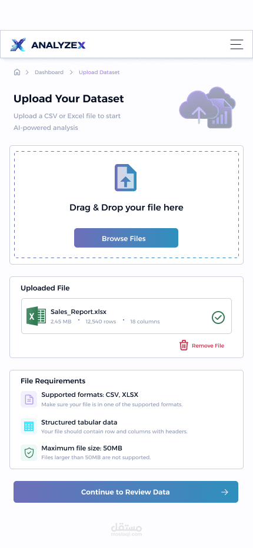This screenshot has width=253, height=548.
Task: Click the cloud upload illustration
Action: [207, 107]
